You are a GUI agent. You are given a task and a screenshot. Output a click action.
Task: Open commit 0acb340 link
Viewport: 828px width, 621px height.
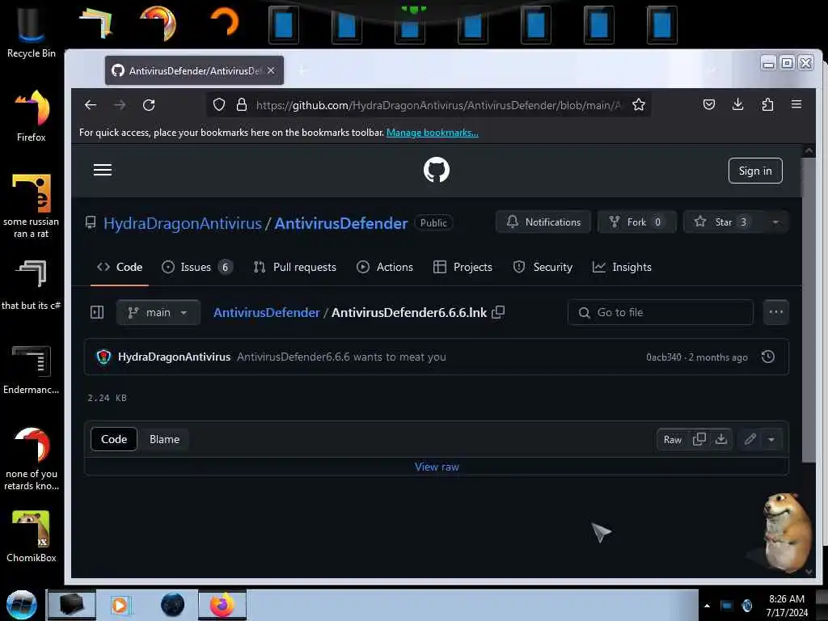pos(663,357)
